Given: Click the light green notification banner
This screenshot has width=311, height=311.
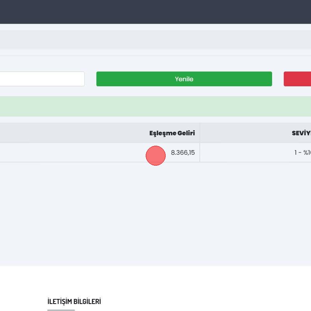Looking at the screenshot, I should [x=155, y=107].
